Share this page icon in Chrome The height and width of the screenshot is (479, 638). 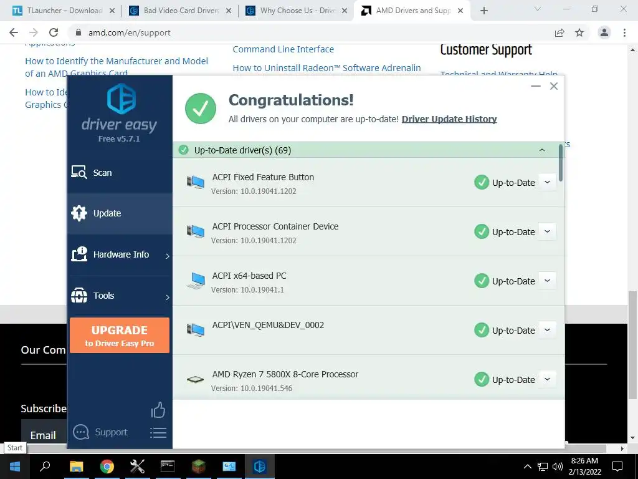click(559, 32)
